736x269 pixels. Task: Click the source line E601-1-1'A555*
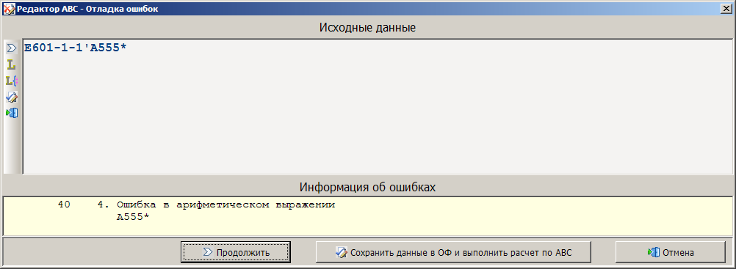(x=76, y=48)
